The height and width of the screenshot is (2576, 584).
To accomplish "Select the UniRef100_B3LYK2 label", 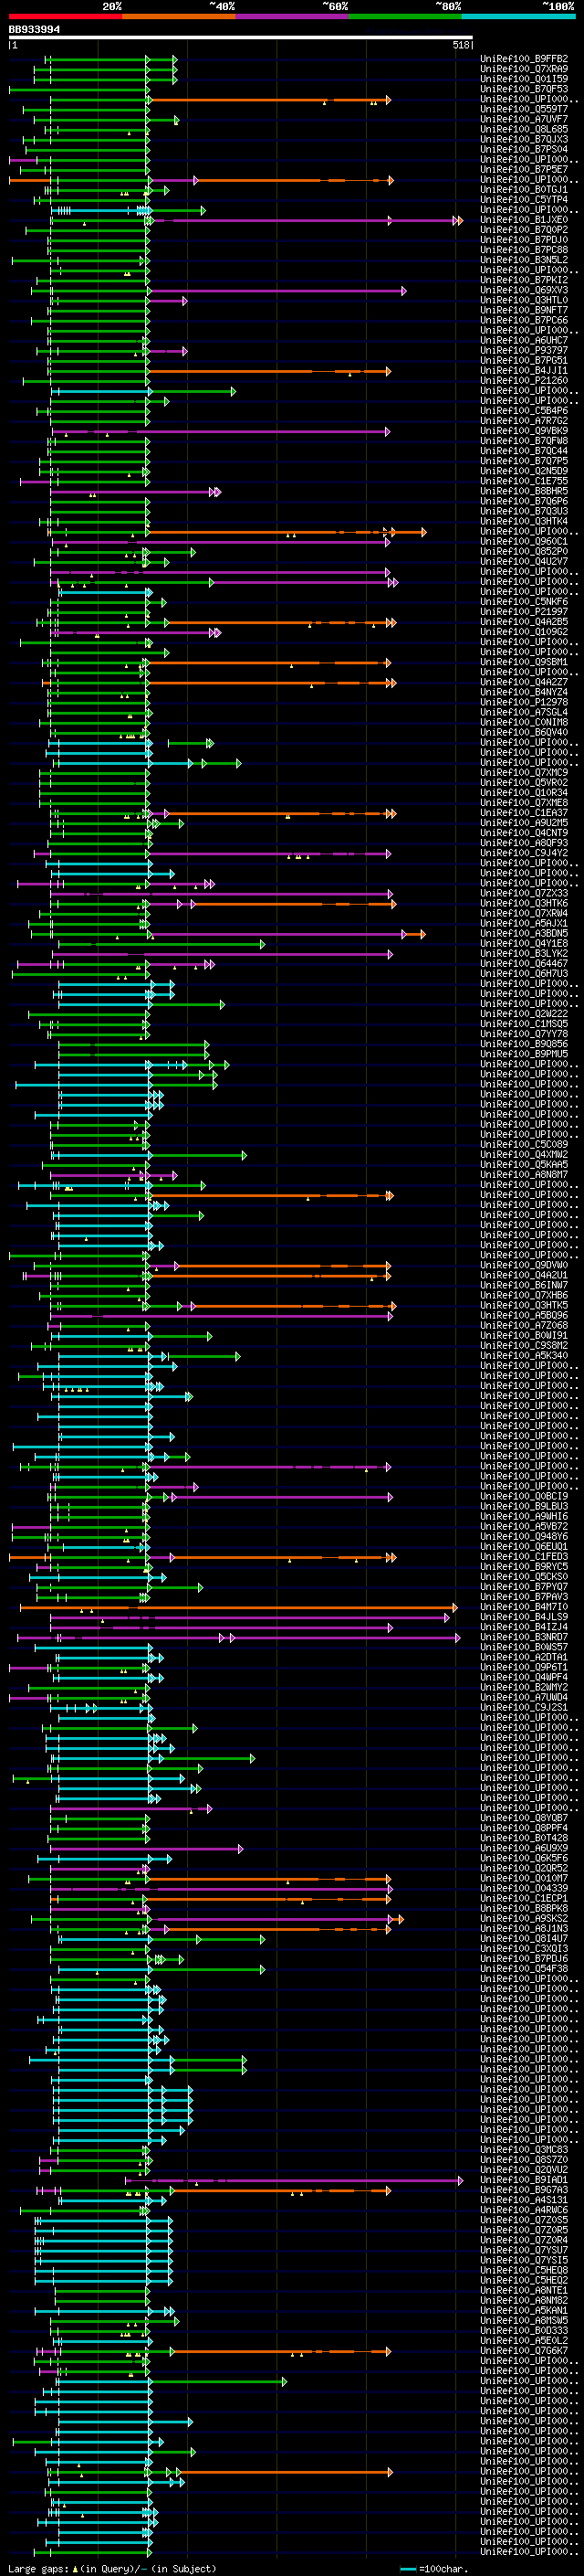I will (524, 953).
